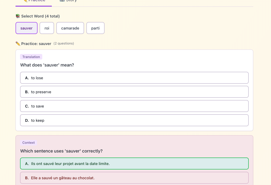271x185 pixels.
Task: Select answer B 'to preserve'
Action: point(134,92)
